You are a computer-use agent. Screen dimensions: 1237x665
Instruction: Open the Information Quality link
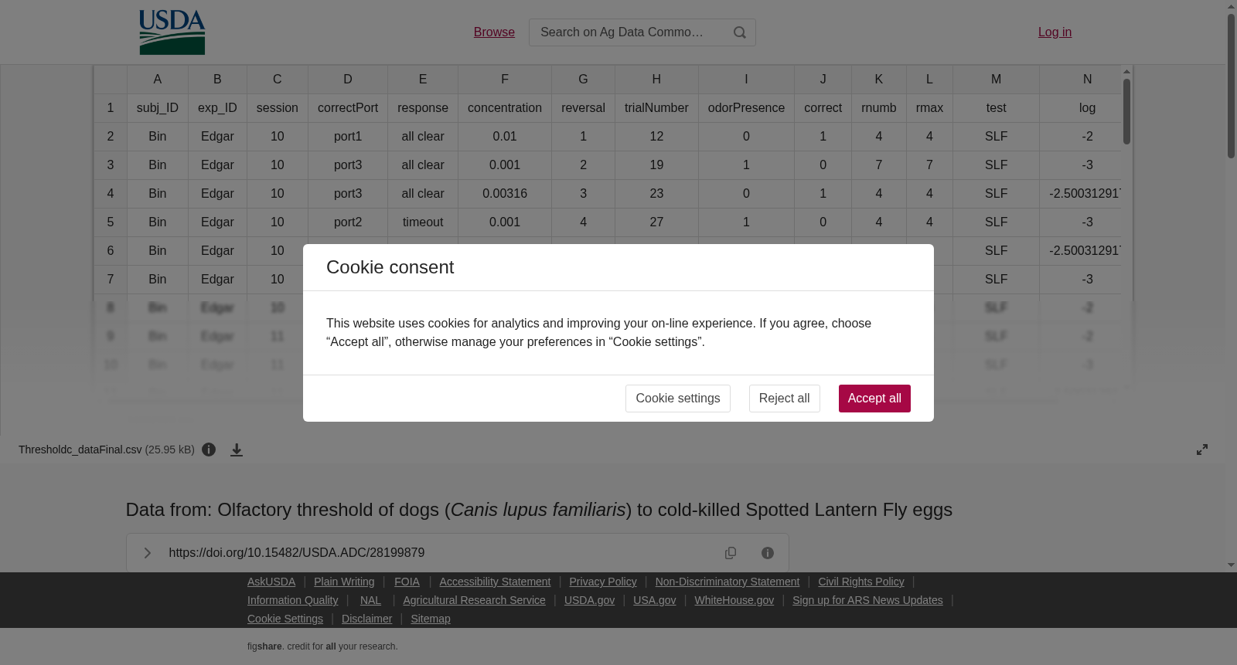click(x=292, y=600)
